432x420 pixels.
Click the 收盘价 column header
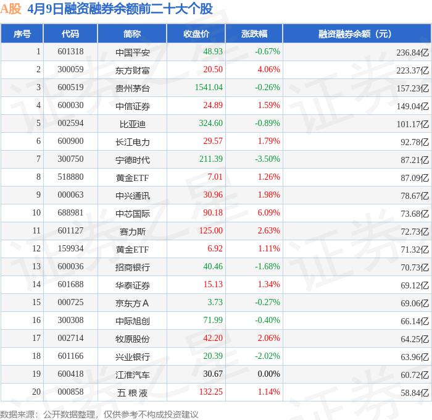[196, 34]
